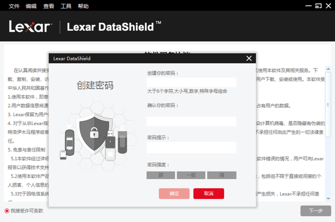Click the 一般 strength bar segment
Image resolution: width=335 pixels, height=222 pixels.
coord(191,175)
